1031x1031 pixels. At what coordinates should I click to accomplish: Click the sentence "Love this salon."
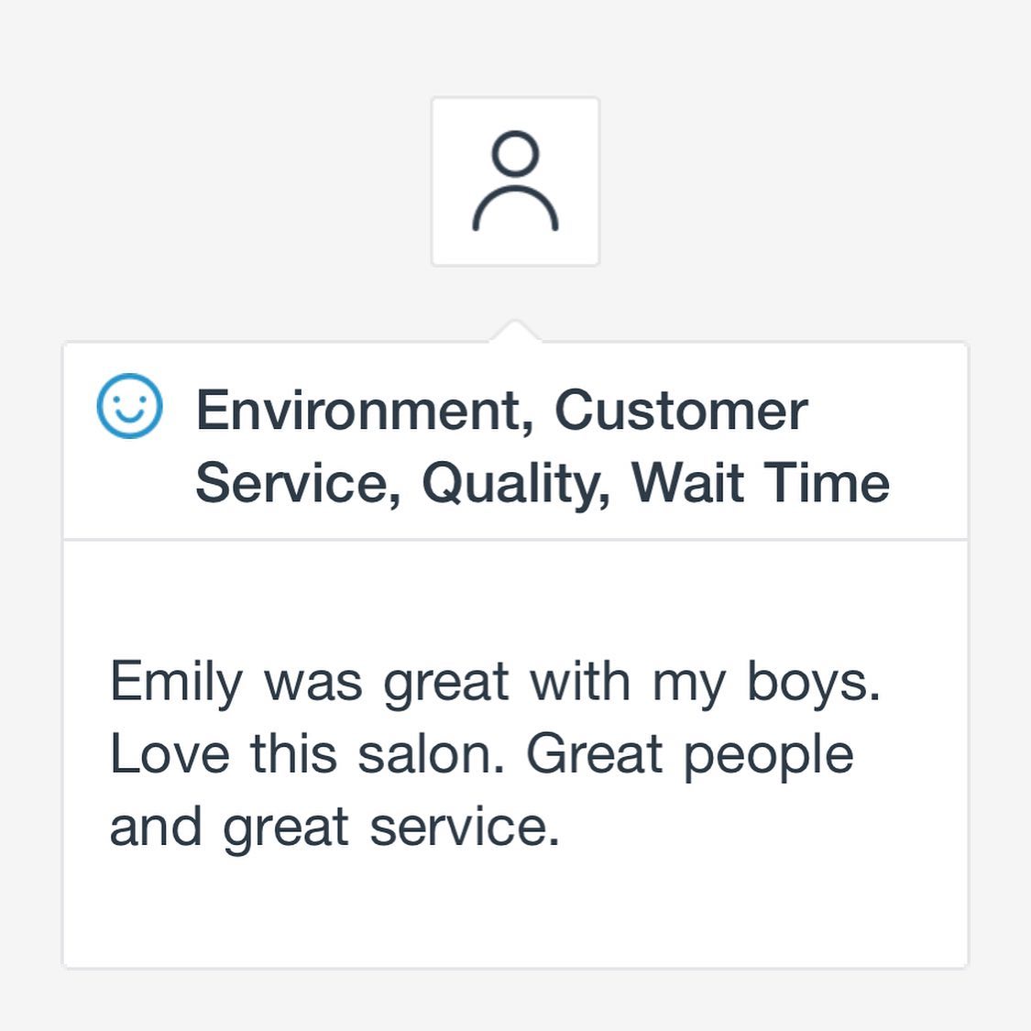click(x=307, y=754)
